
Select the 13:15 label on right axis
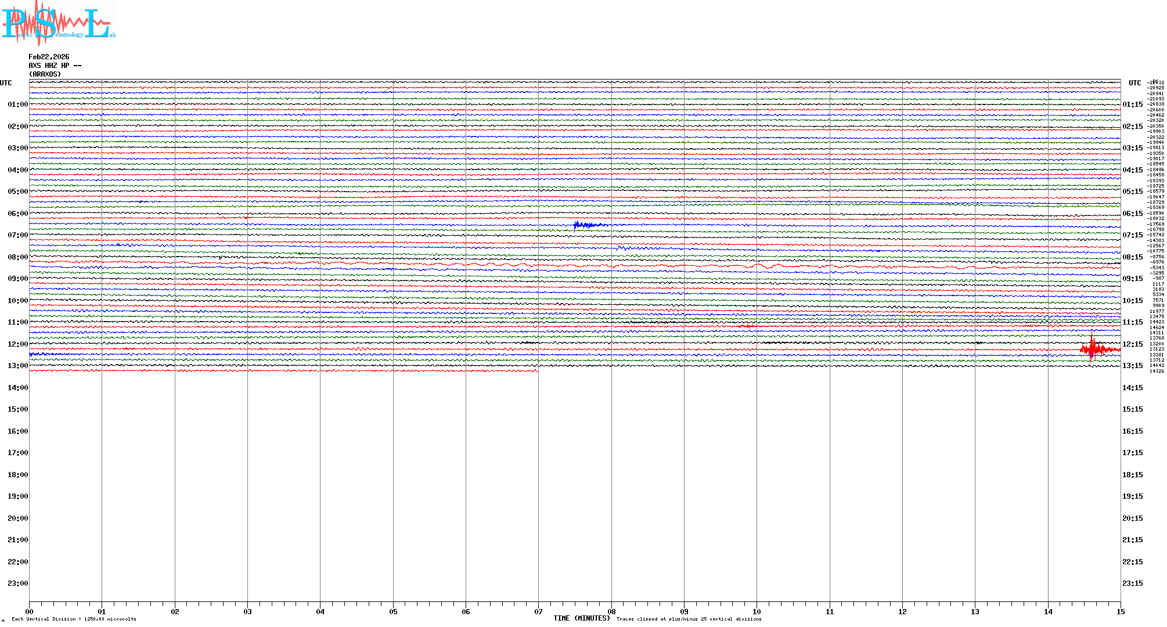tap(1132, 366)
